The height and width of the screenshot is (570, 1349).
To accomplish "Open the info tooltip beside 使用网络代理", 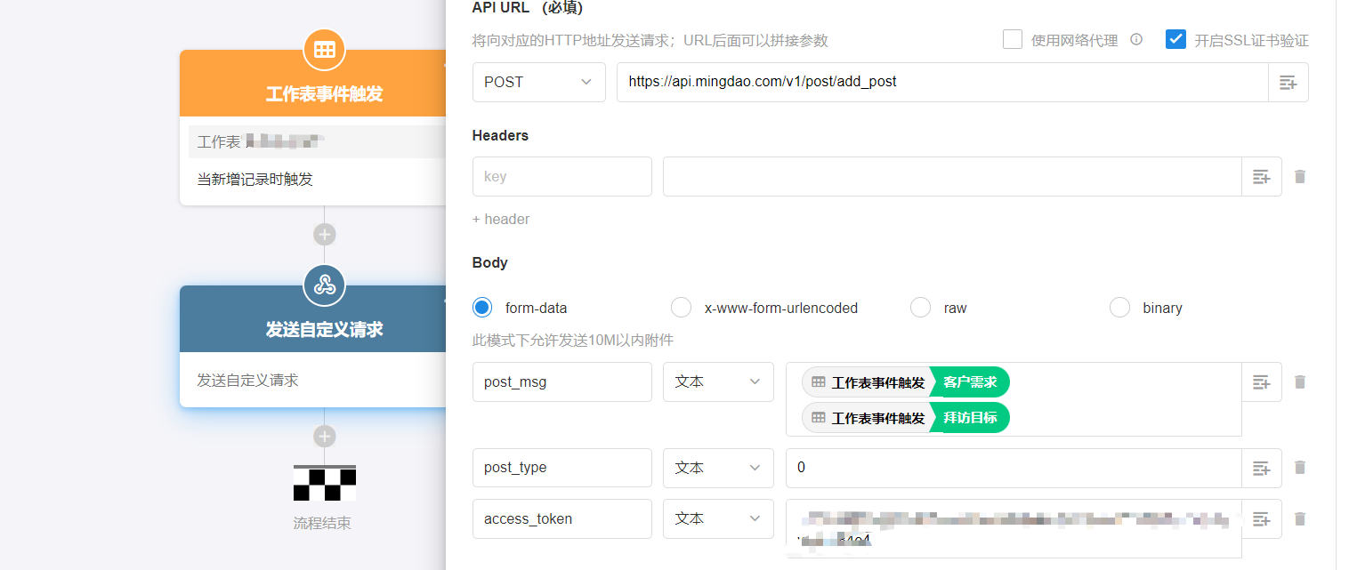I will tap(1136, 40).
